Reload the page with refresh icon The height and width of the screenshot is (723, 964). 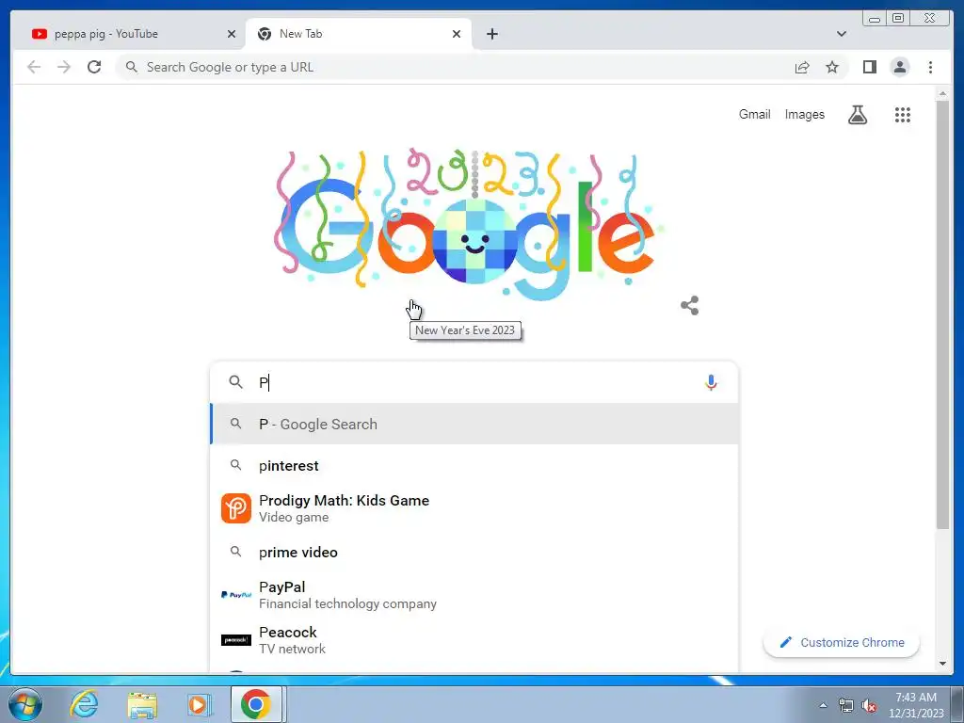[94, 67]
